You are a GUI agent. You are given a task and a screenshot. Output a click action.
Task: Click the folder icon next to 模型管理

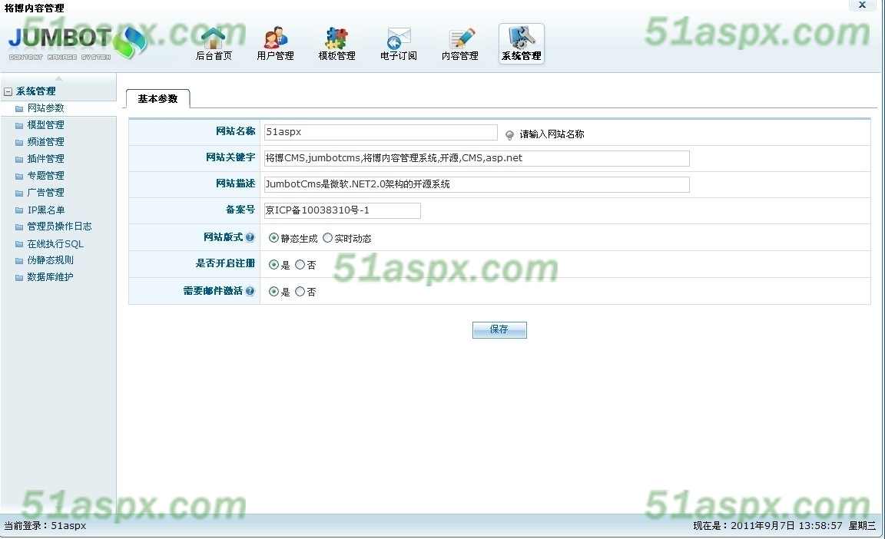19,125
